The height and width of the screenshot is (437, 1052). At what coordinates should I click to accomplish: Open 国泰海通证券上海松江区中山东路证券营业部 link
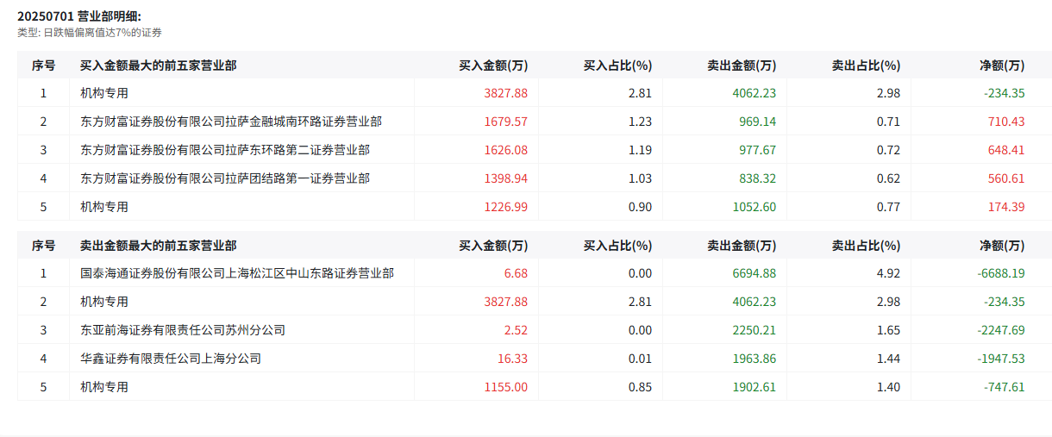coord(237,273)
